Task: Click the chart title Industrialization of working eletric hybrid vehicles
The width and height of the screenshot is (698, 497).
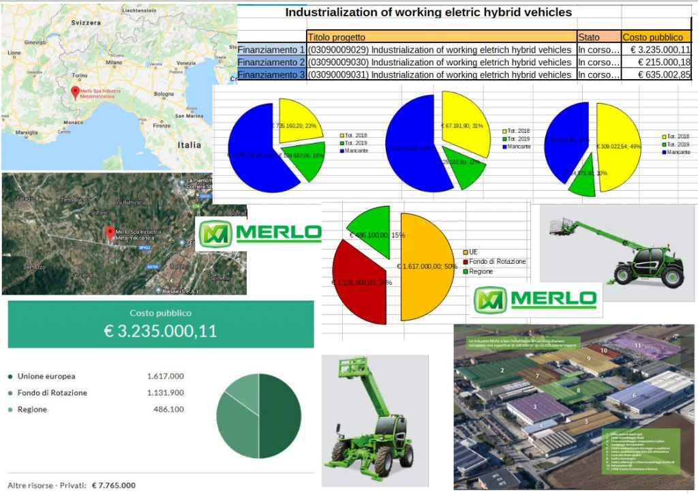Action: (428, 12)
